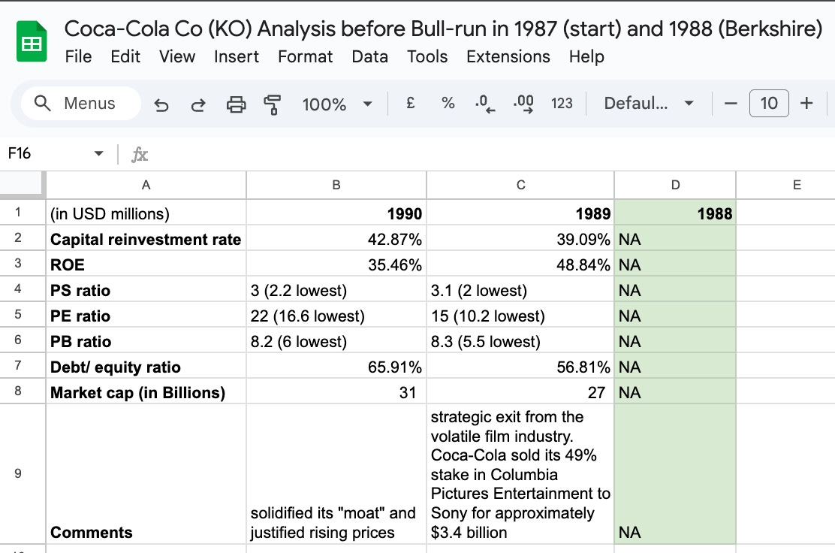Click the spreadsheet title to rename
This screenshot has height=553, width=835.
[444, 29]
